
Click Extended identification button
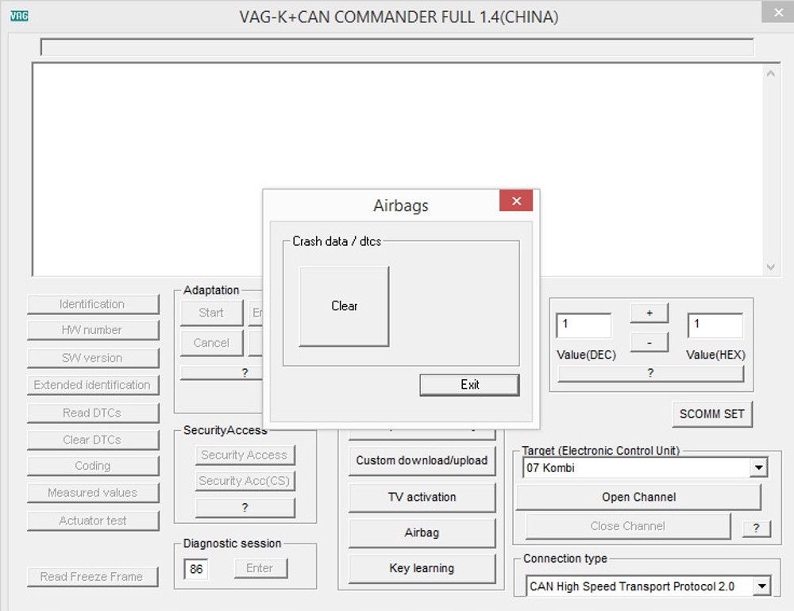[93, 385]
